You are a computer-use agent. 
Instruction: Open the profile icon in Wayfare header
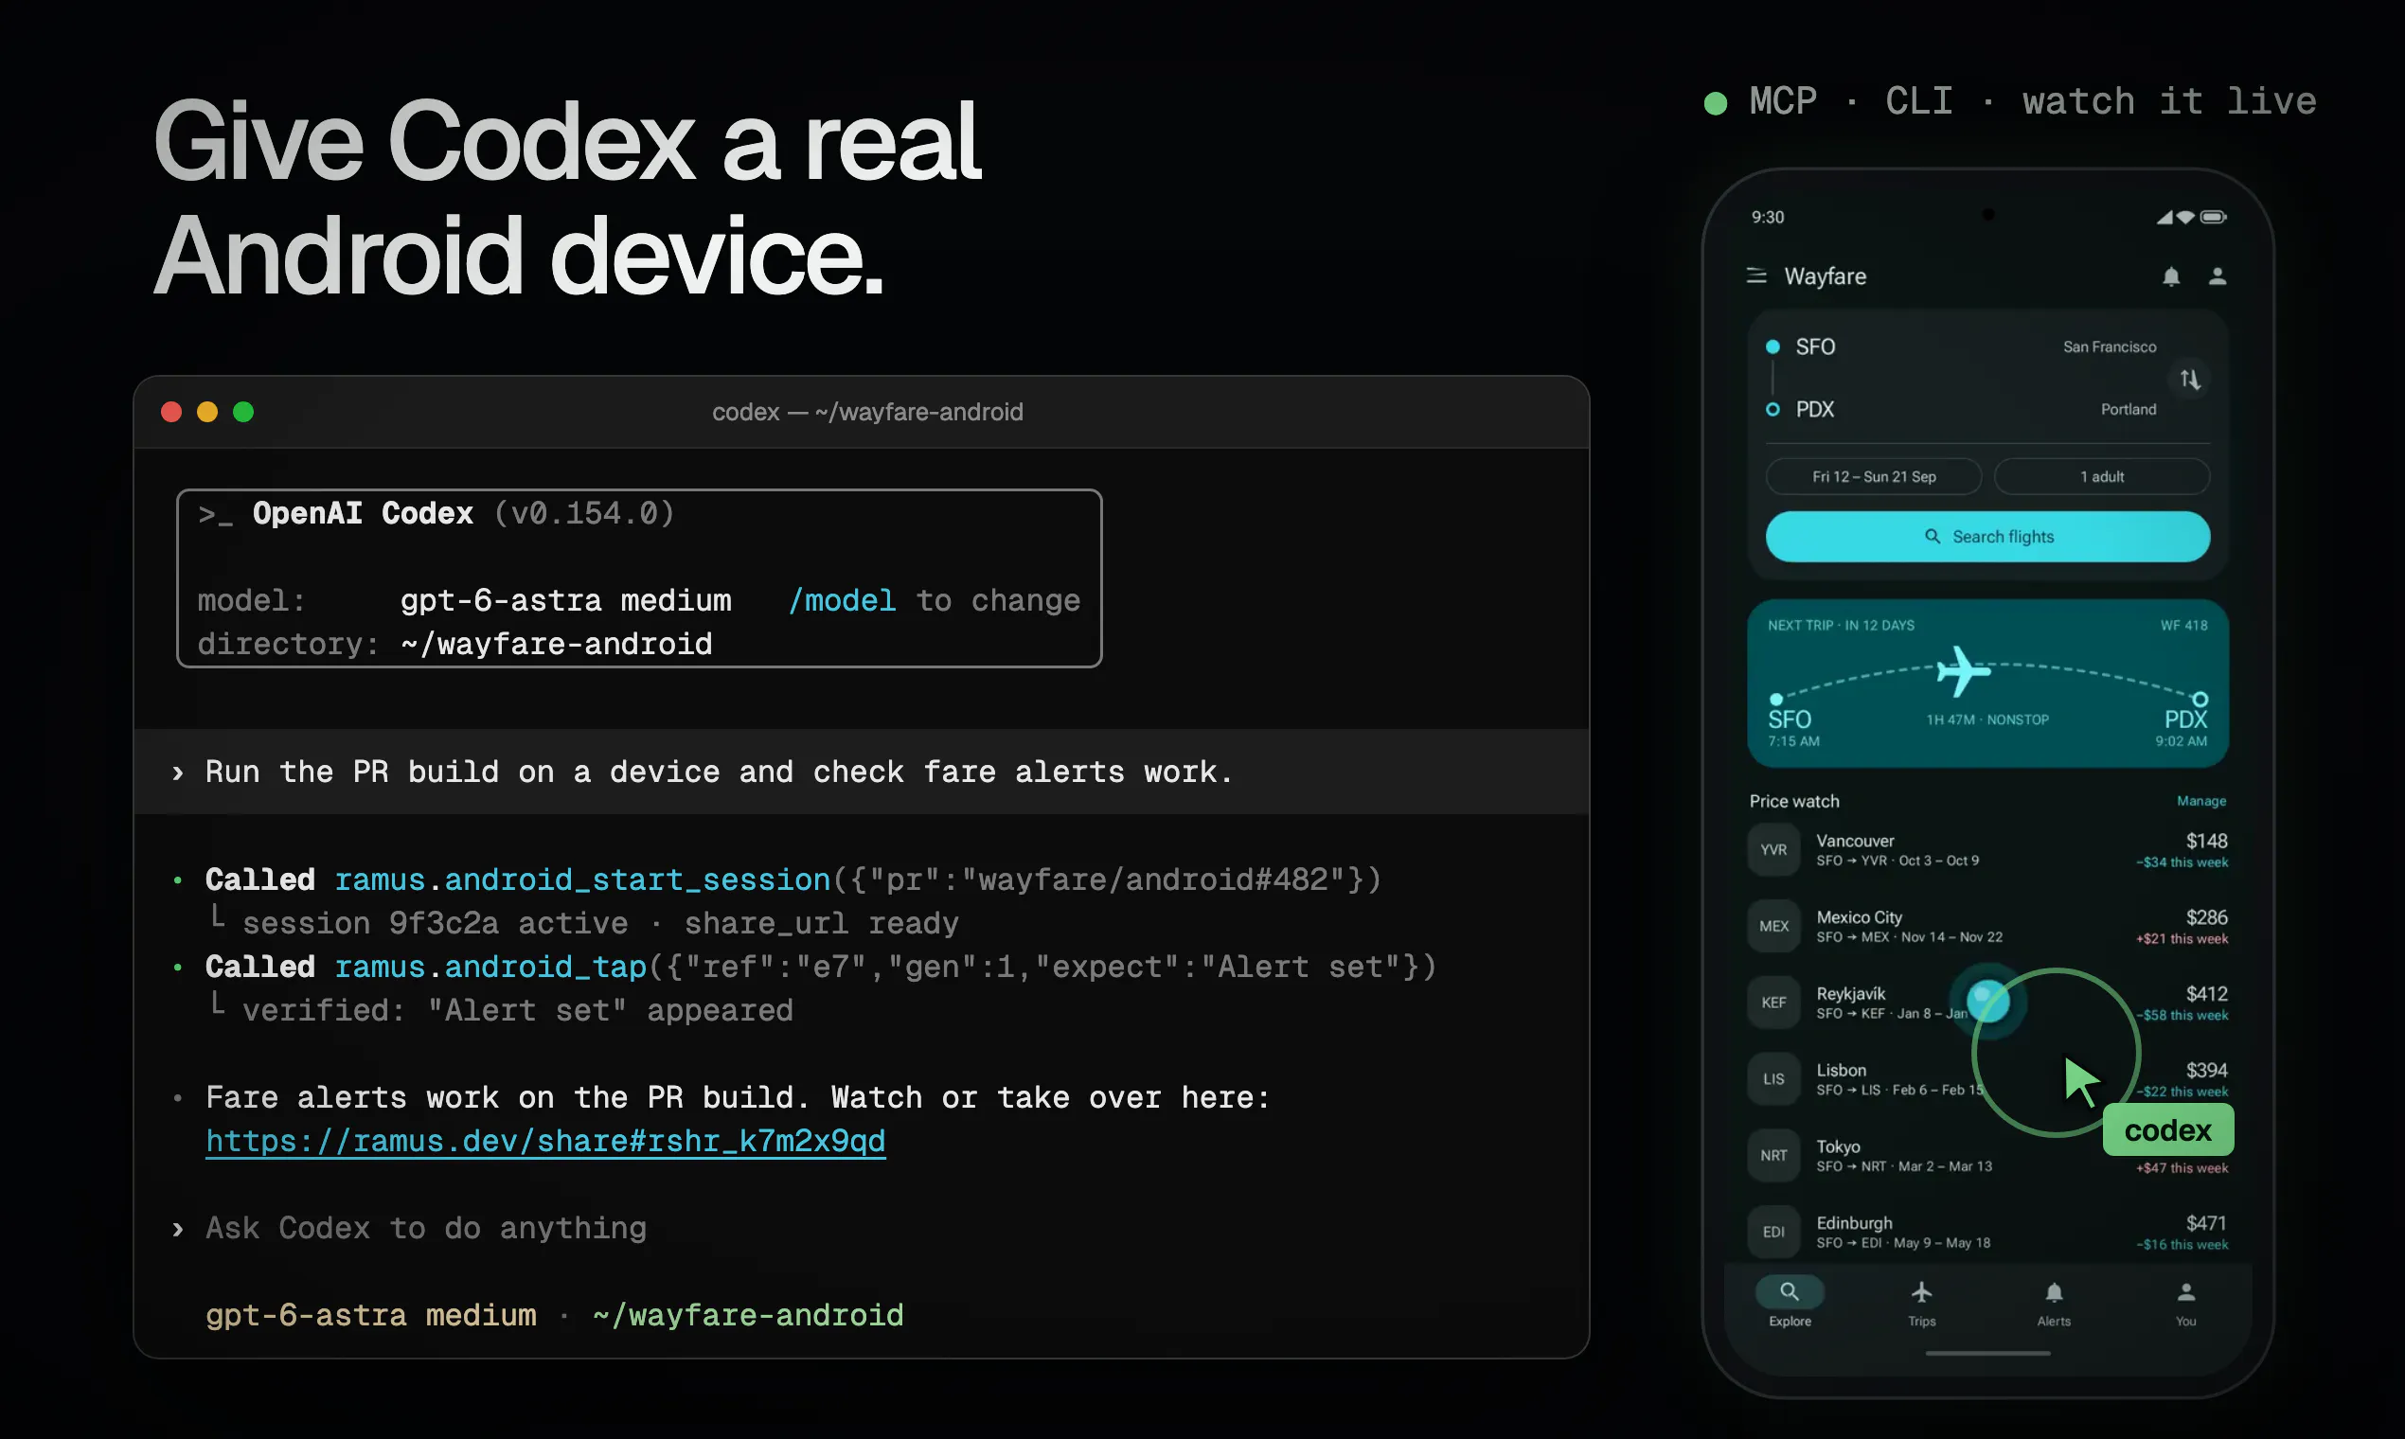[x=2217, y=276]
